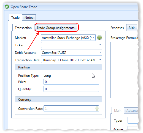Click into the Ticker combo box field

pos(72,45)
